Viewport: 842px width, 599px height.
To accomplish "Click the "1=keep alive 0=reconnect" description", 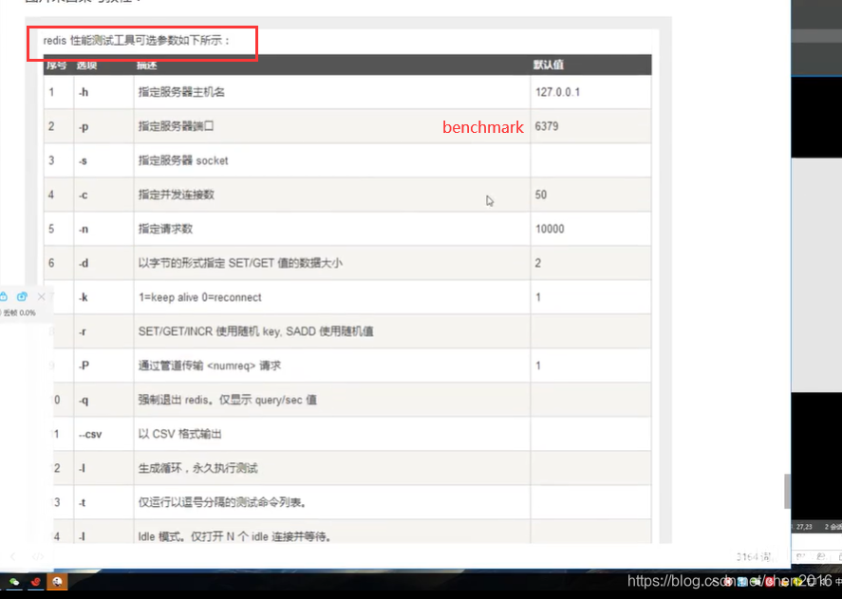I will click(199, 297).
